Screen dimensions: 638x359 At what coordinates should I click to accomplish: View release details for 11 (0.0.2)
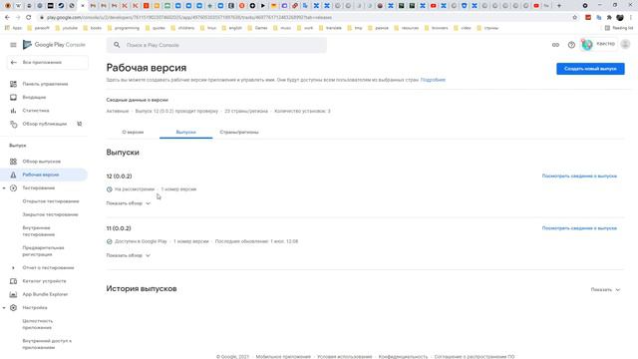point(579,228)
